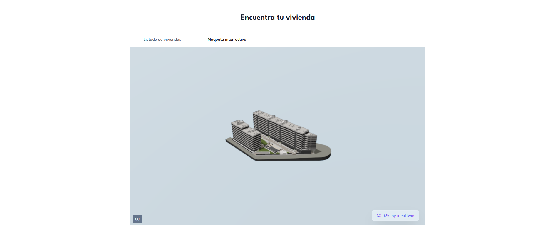Open the ©2025, by idealTwin link
Screen dimensions: 555x242
point(395,216)
